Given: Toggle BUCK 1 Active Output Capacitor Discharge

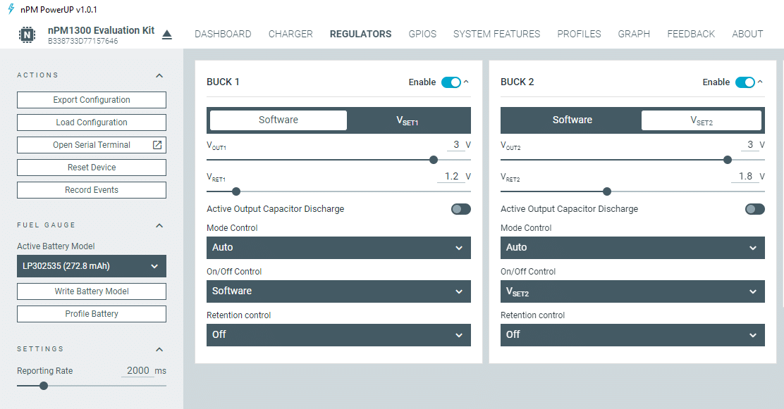Looking at the screenshot, I should [460, 209].
